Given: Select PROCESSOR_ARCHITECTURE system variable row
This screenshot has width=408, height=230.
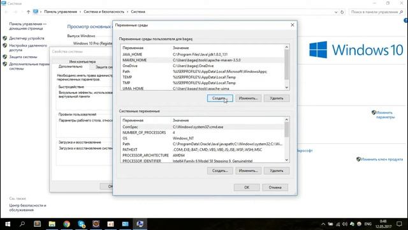Looking at the screenshot, I should point(202,155).
